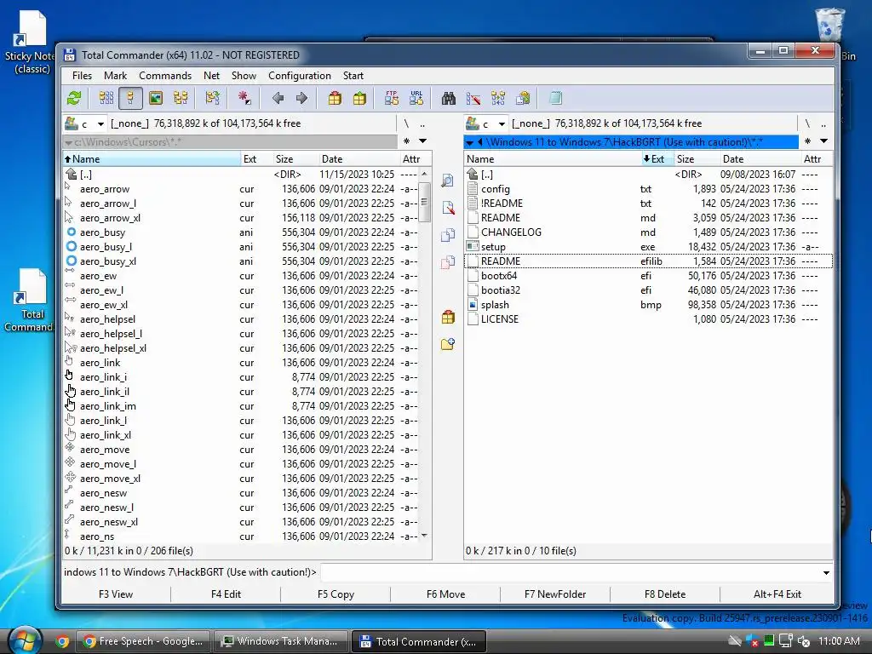This screenshot has height=654, width=872.
Task: Click the green Refresh toolbar icon
Action: click(x=74, y=99)
